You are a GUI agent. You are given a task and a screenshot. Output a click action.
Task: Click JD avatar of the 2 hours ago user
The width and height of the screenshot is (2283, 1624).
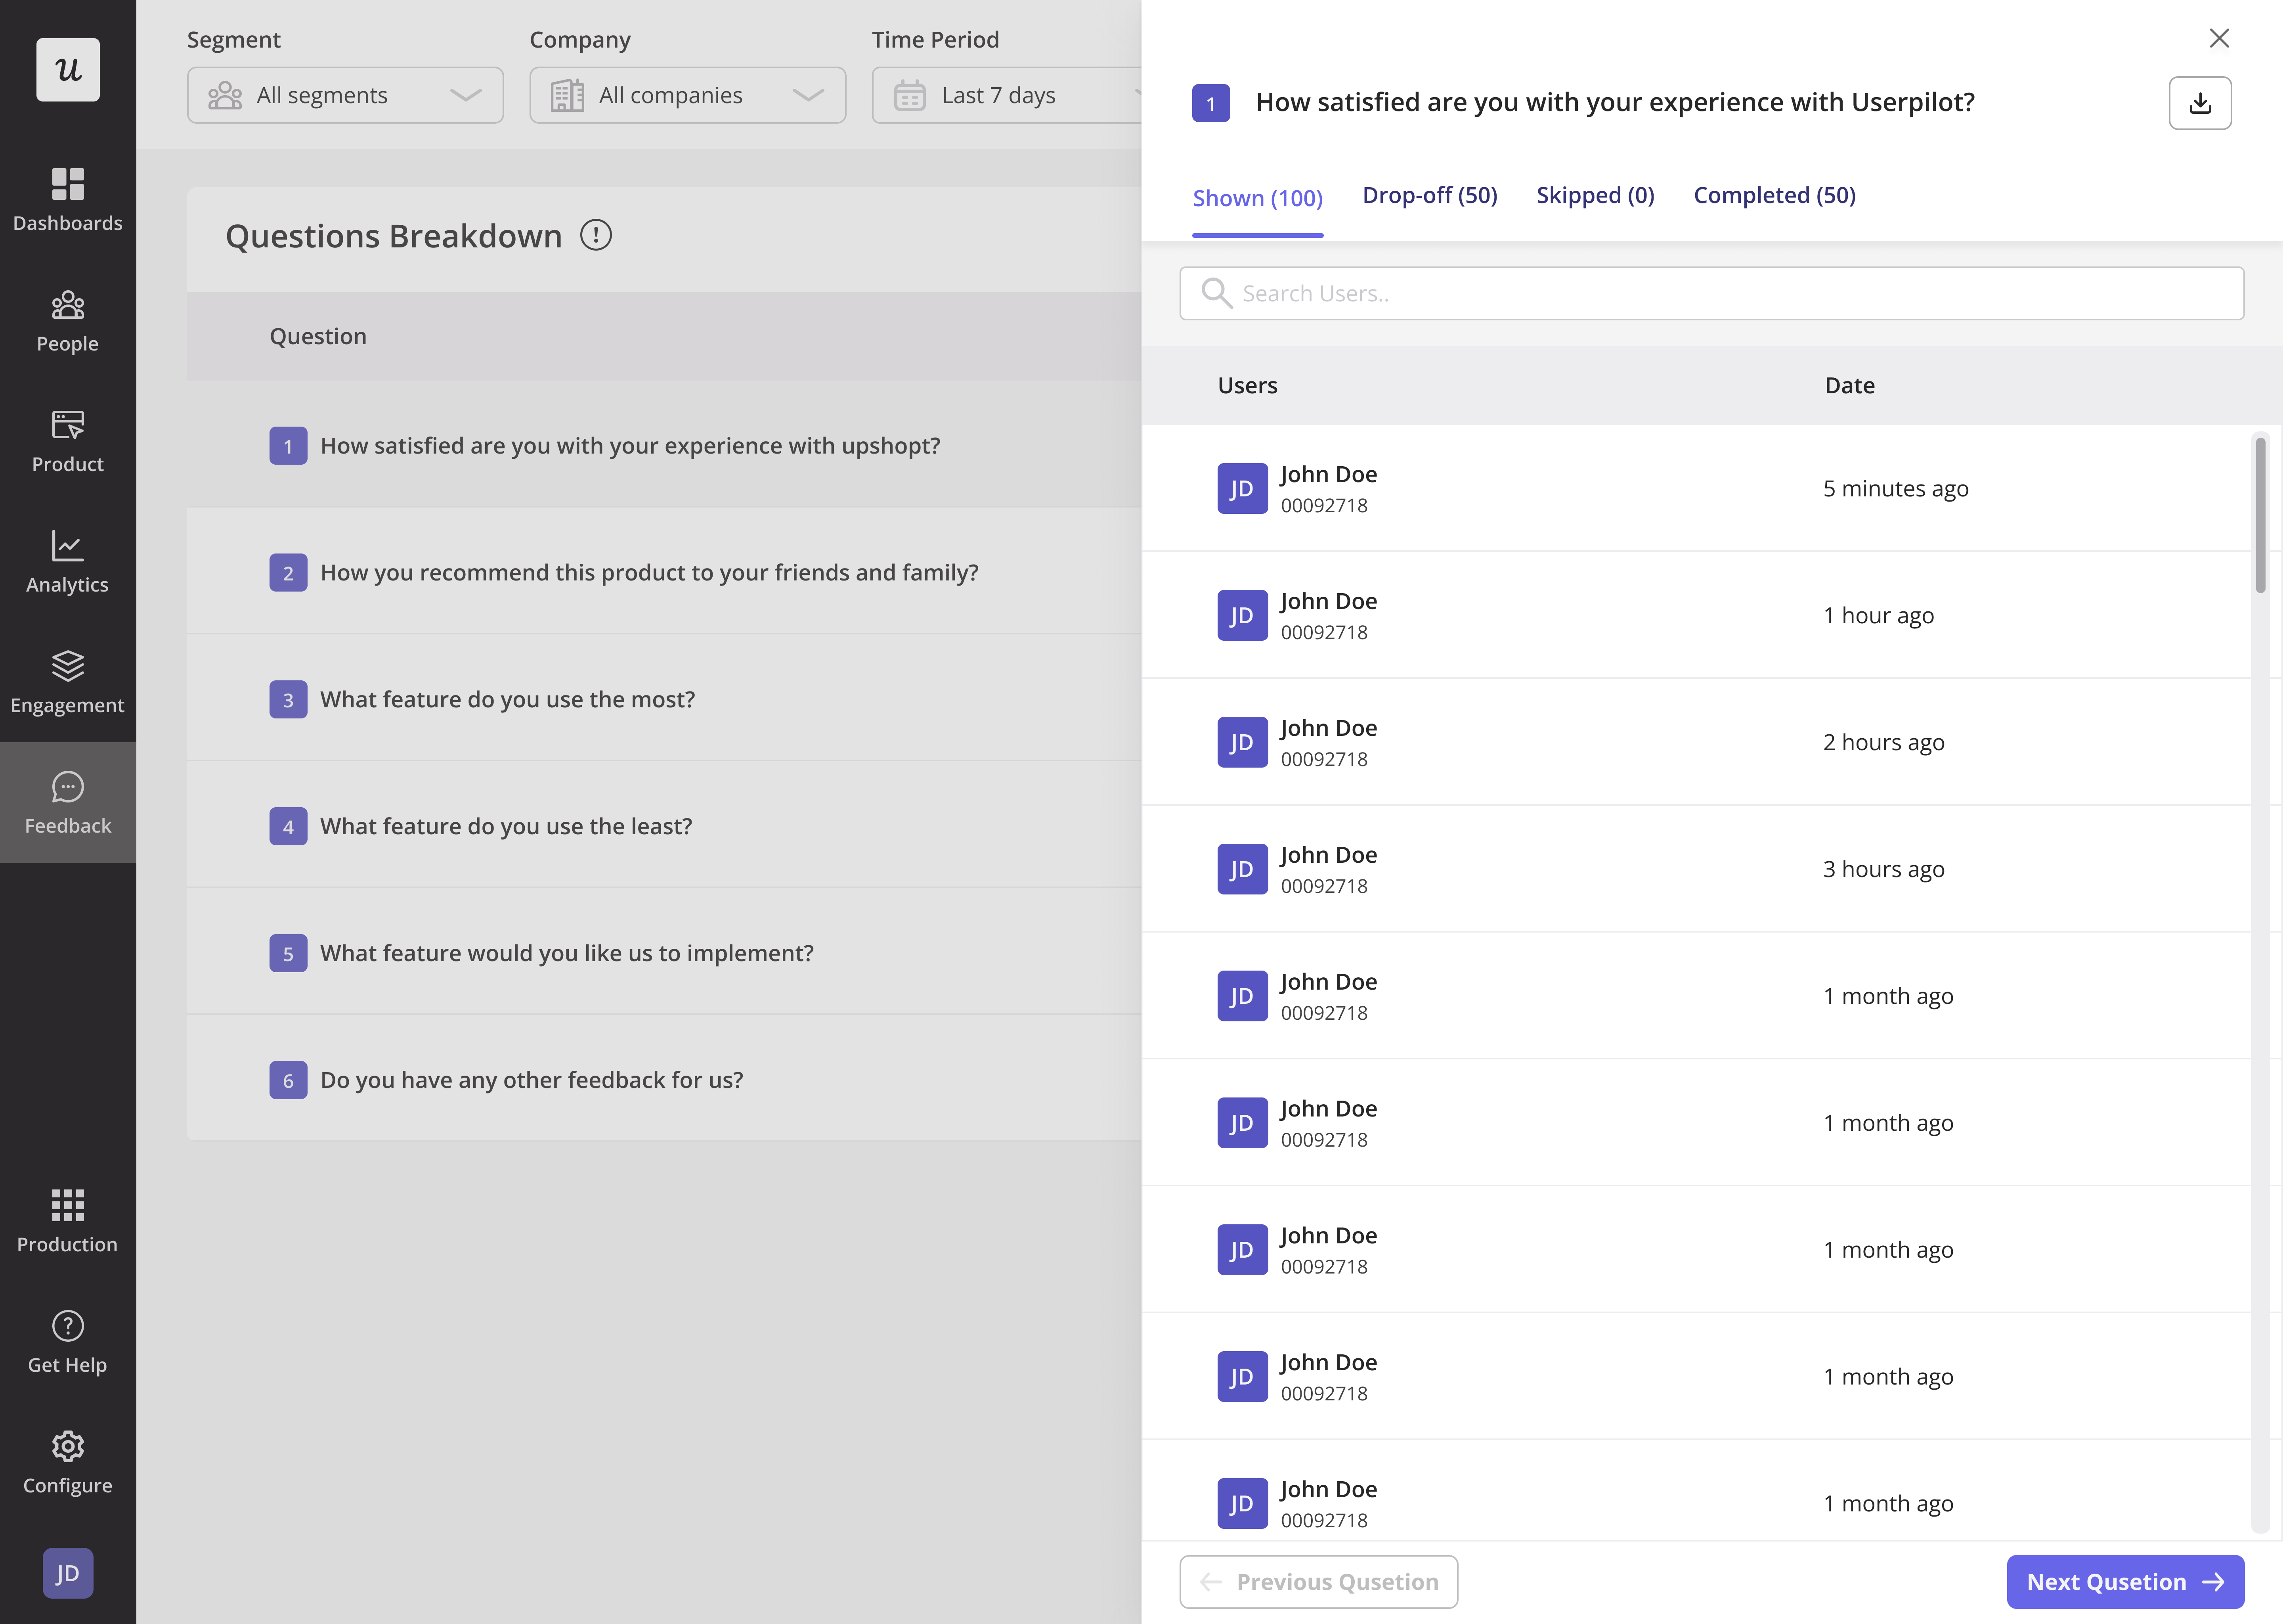pyautogui.click(x=1243, y=742)
